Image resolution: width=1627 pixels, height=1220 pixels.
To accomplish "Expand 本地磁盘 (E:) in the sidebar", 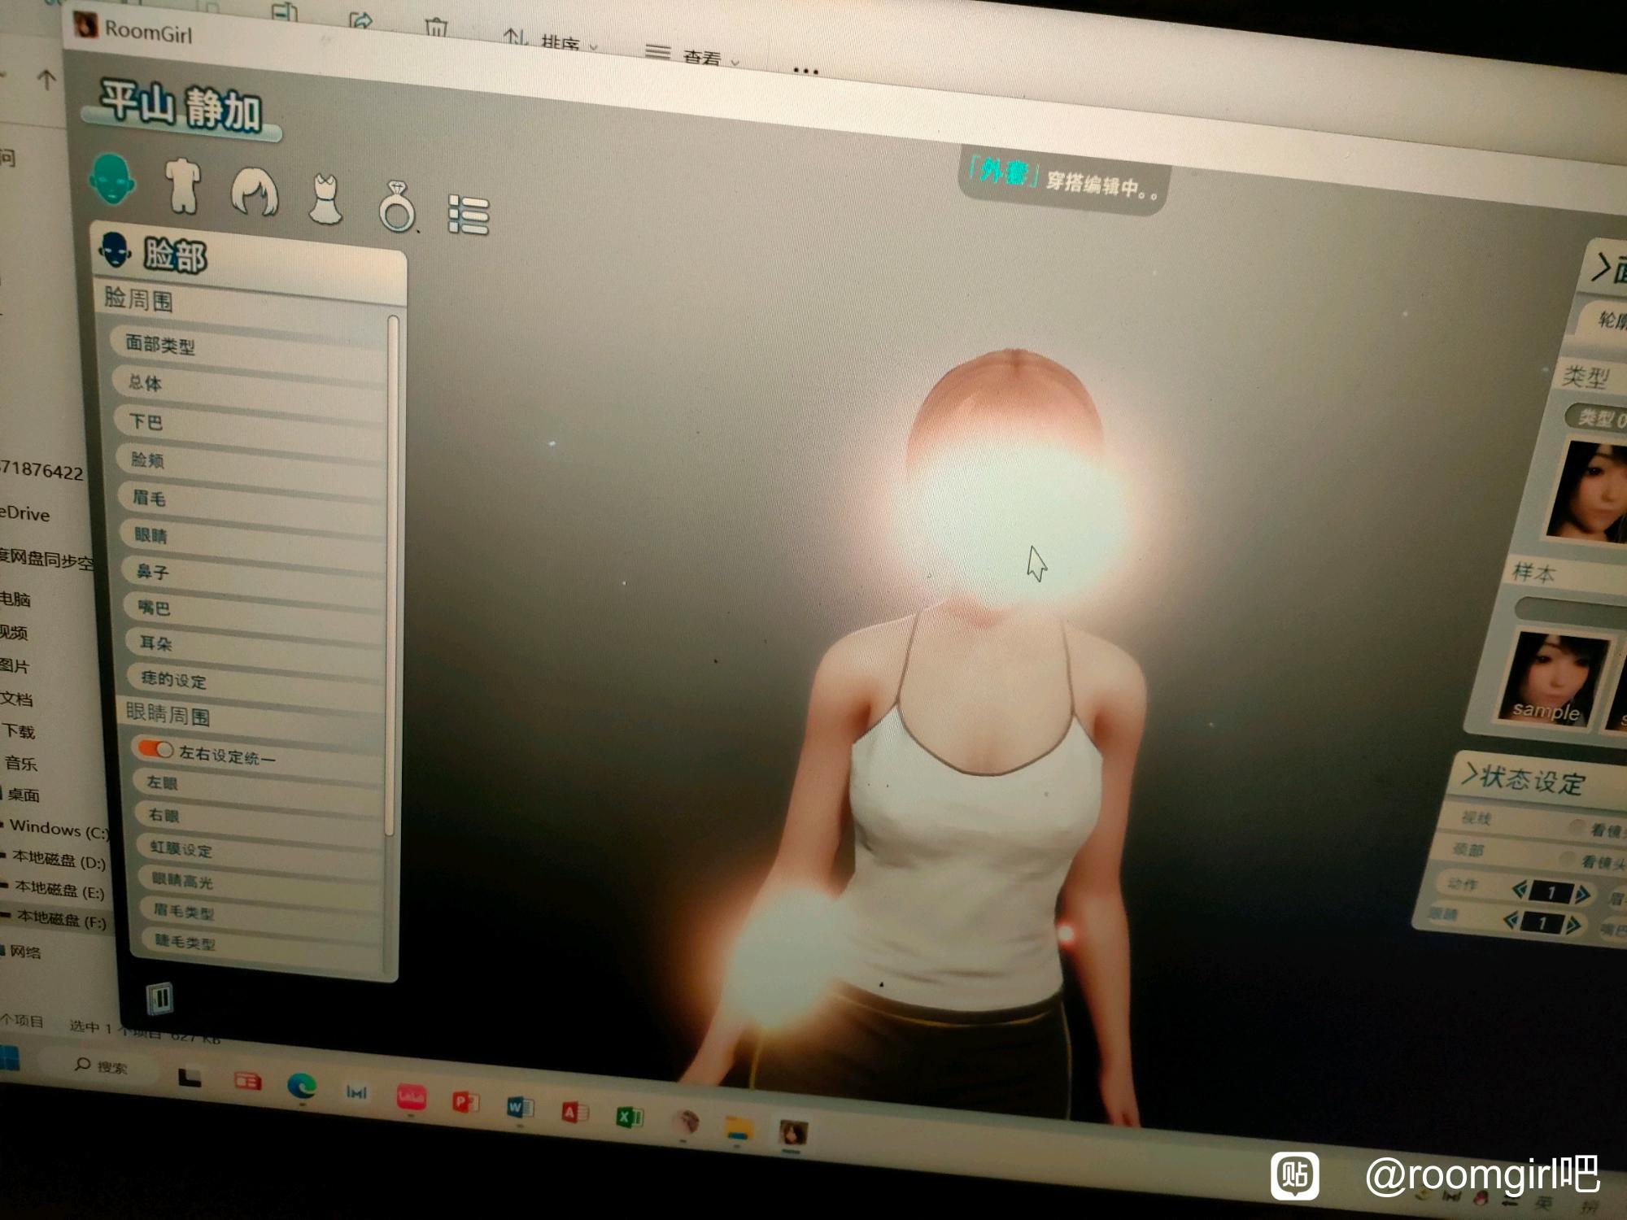I will pos(59,889).
